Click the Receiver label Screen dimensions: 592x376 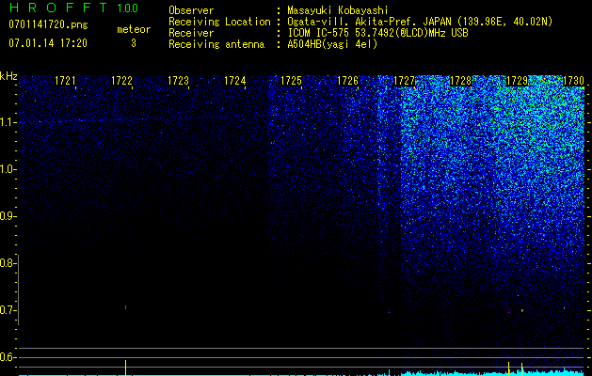191,33
